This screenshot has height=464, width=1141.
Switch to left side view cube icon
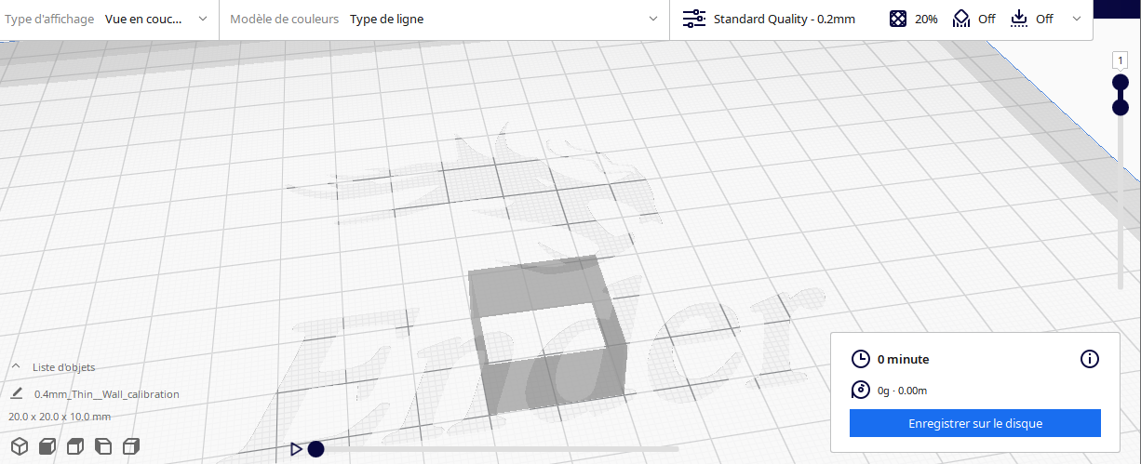103,446
